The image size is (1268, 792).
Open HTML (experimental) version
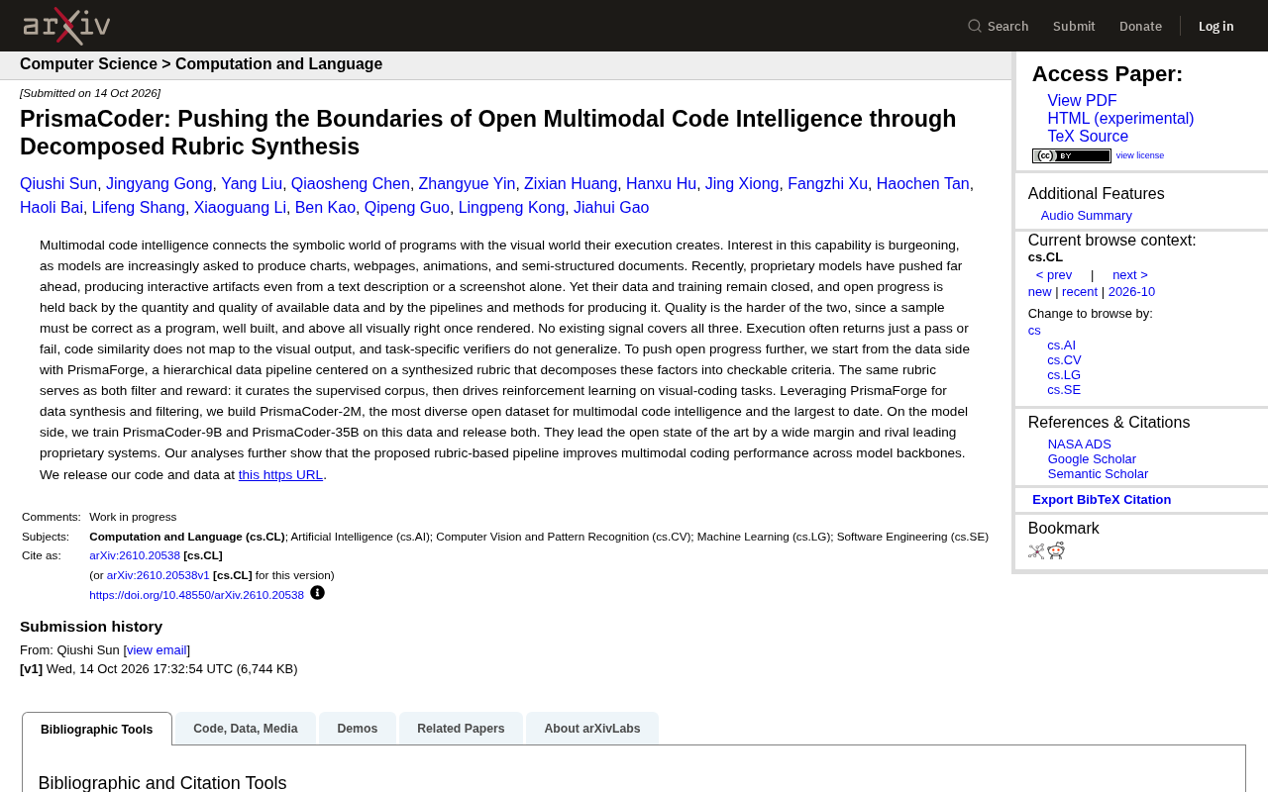click(1120, 119)
